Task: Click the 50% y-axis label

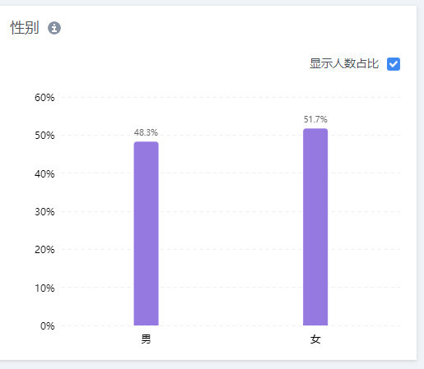Action: (x=44, y=136)
